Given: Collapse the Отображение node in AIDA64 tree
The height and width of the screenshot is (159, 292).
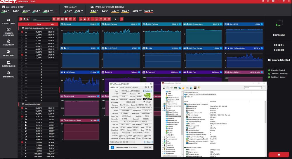Looking at the screenshot, I should pyautogui.click(x=162, y=110).
